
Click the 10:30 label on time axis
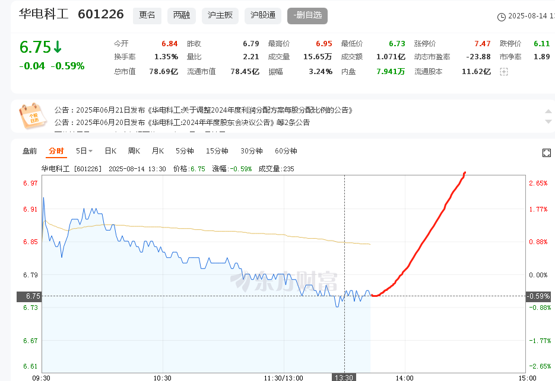163,378
